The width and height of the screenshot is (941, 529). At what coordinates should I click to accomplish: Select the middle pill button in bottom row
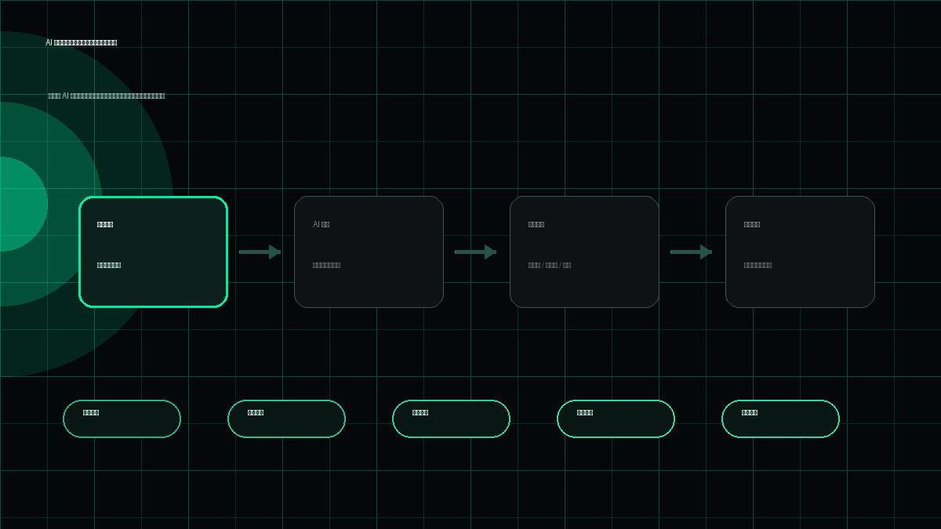click(452, 418)
